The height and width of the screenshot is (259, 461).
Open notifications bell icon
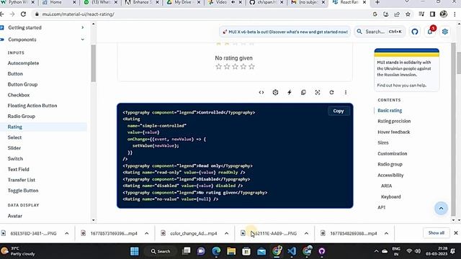pyautogui.click(x=430, y=32)
